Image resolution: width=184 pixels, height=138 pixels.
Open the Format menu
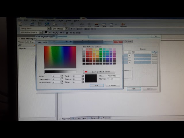click(x=51, y=20)
